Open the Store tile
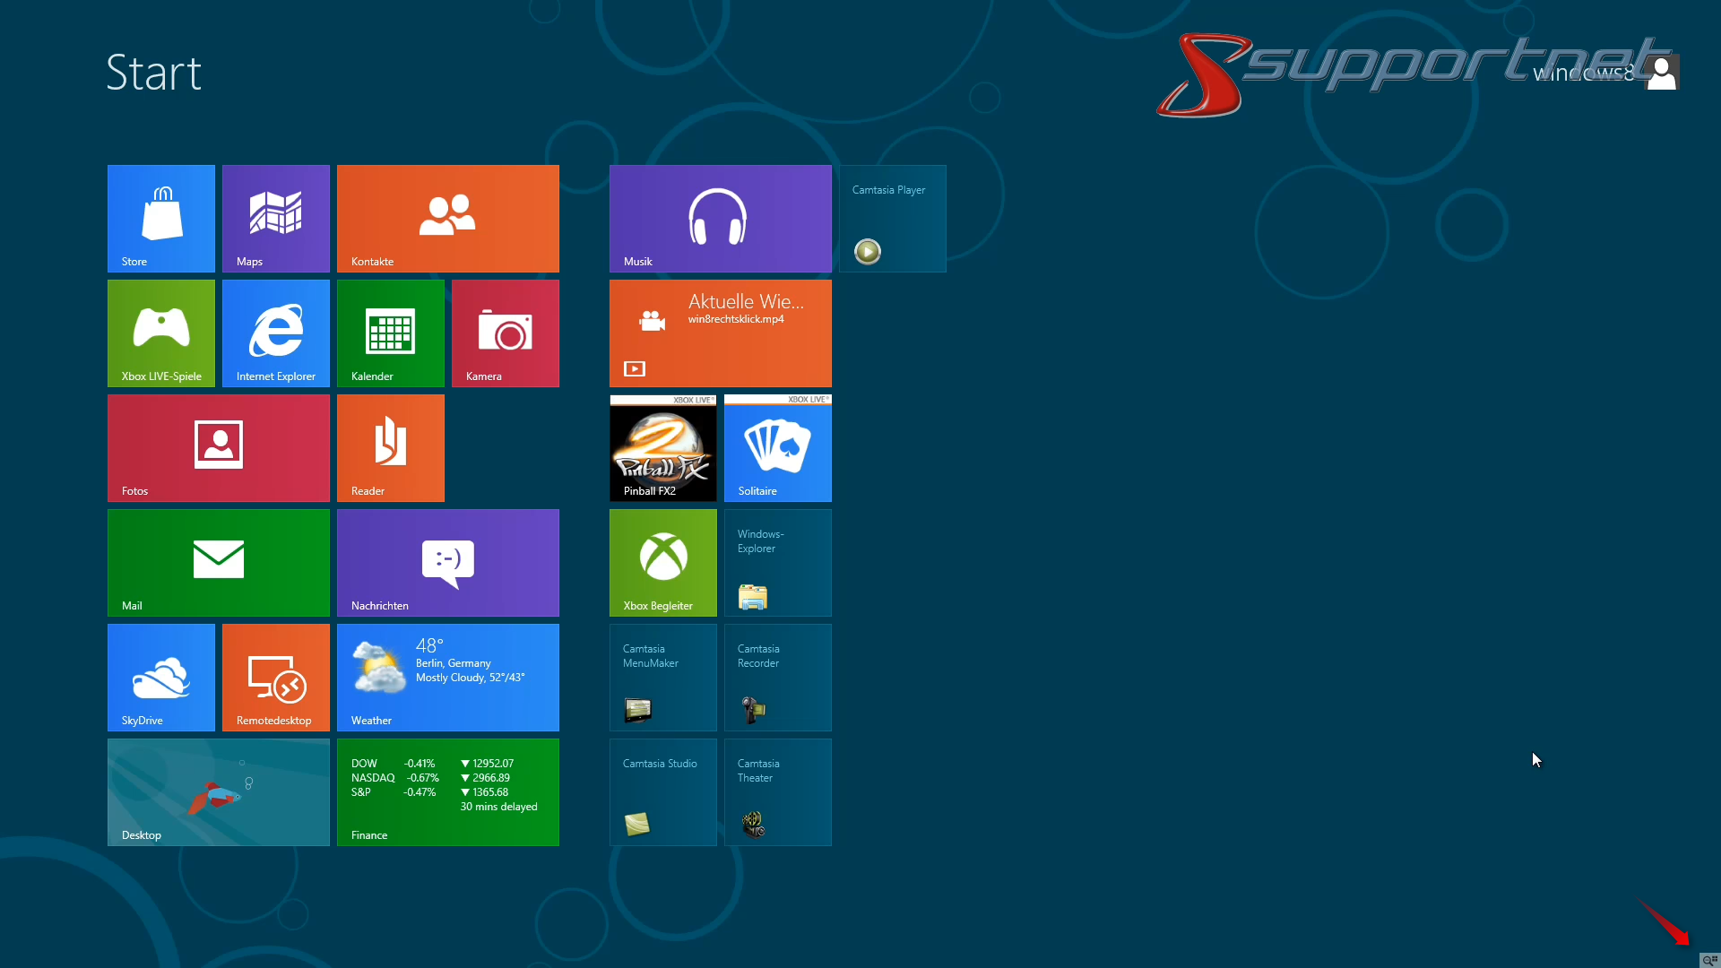1721x968 pixels. click(161, 219)
